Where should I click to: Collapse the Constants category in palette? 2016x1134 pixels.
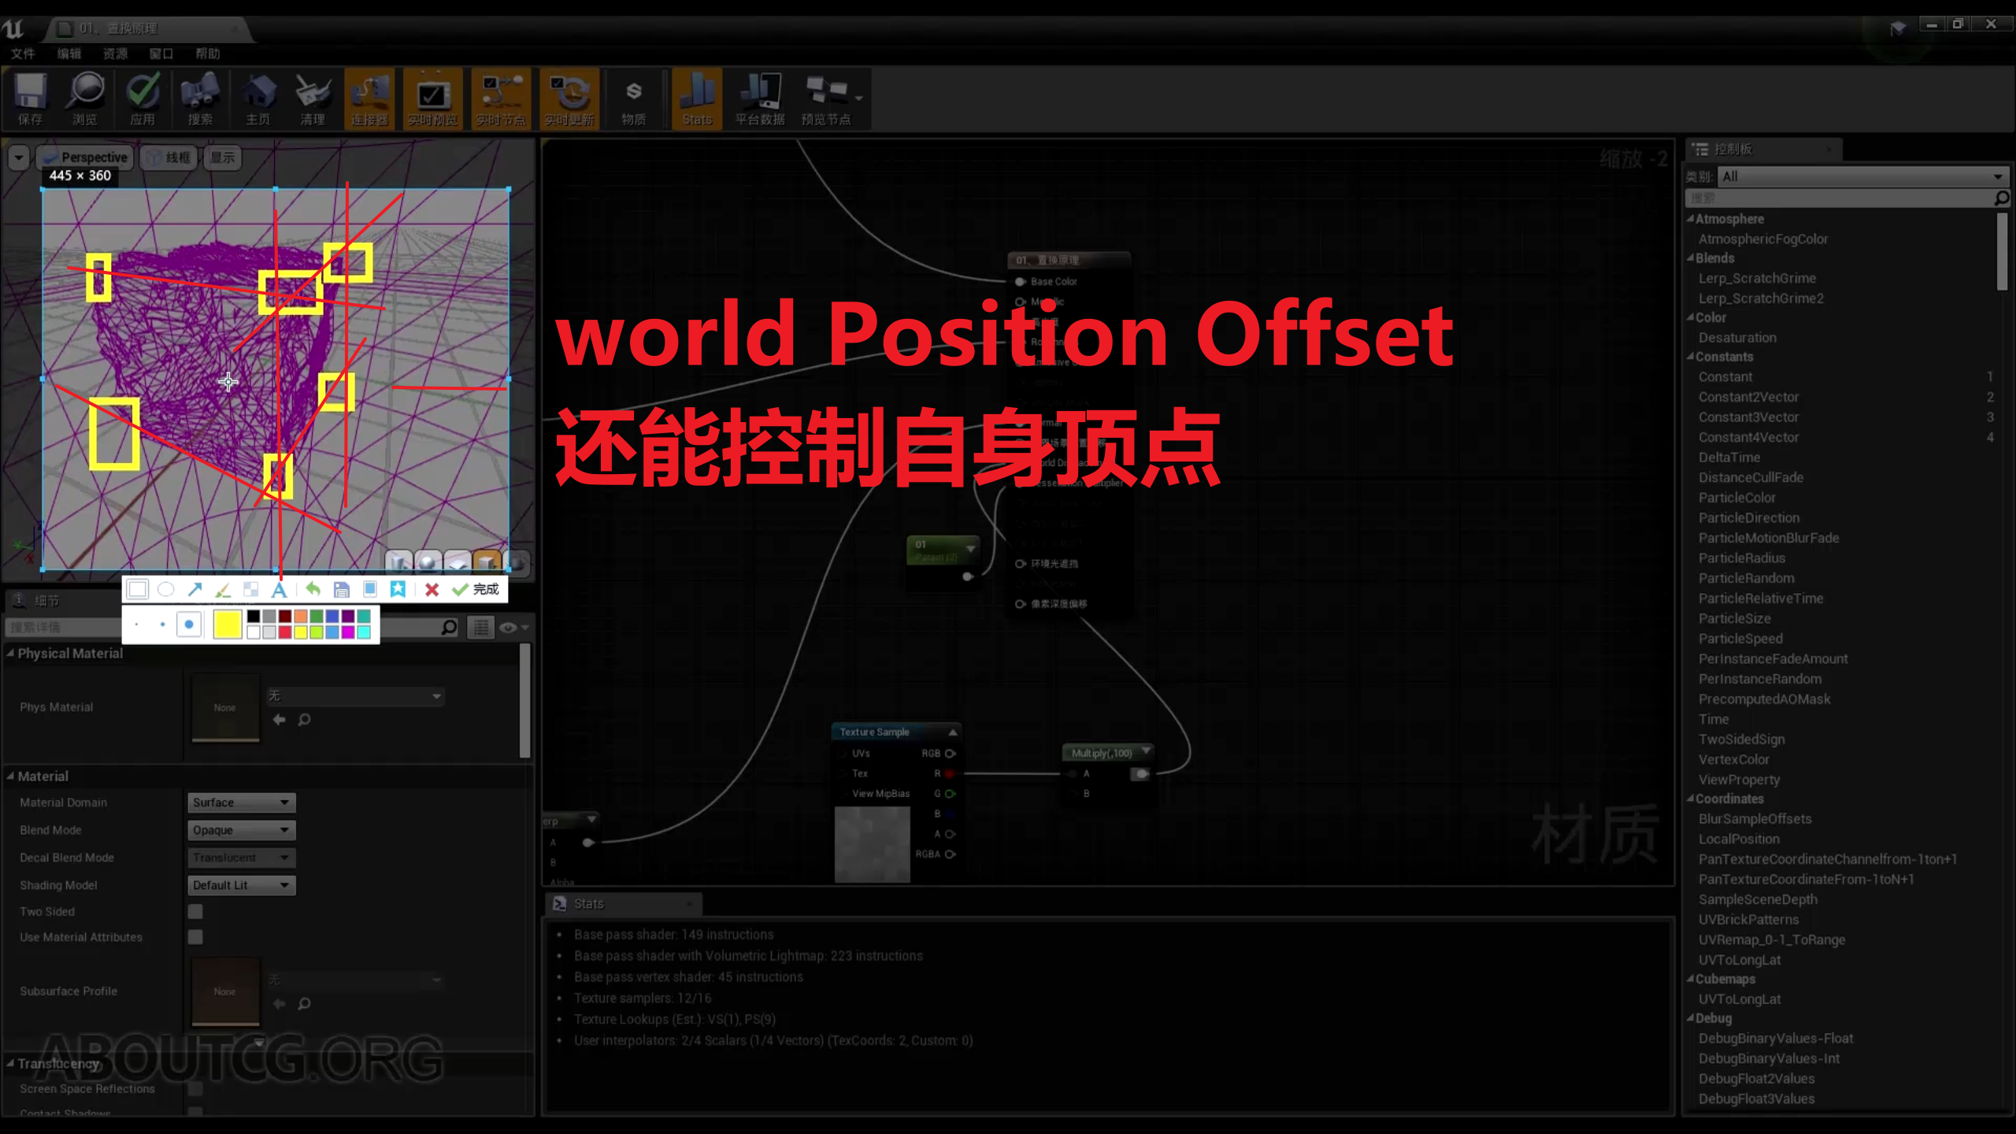[1690, 356]
